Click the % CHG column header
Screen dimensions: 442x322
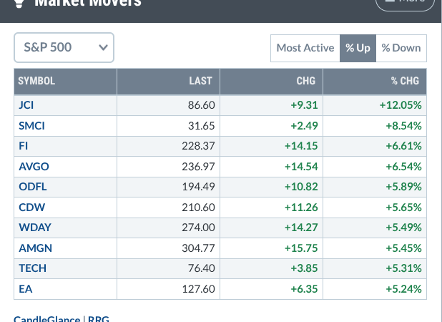(x=375, y=81)
